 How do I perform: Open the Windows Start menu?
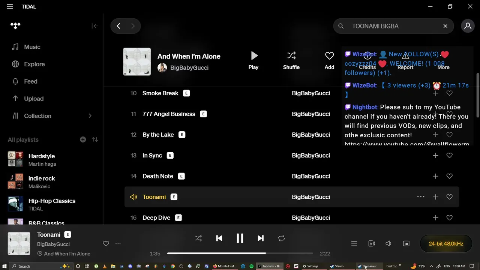4,266
